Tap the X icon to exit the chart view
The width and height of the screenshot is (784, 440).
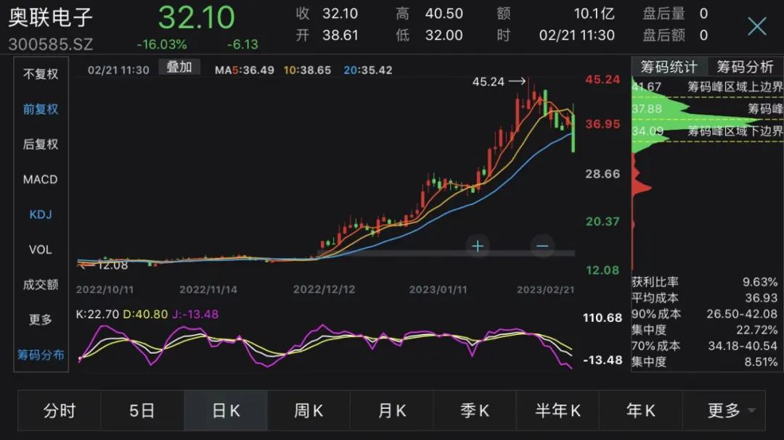[756, 26]
